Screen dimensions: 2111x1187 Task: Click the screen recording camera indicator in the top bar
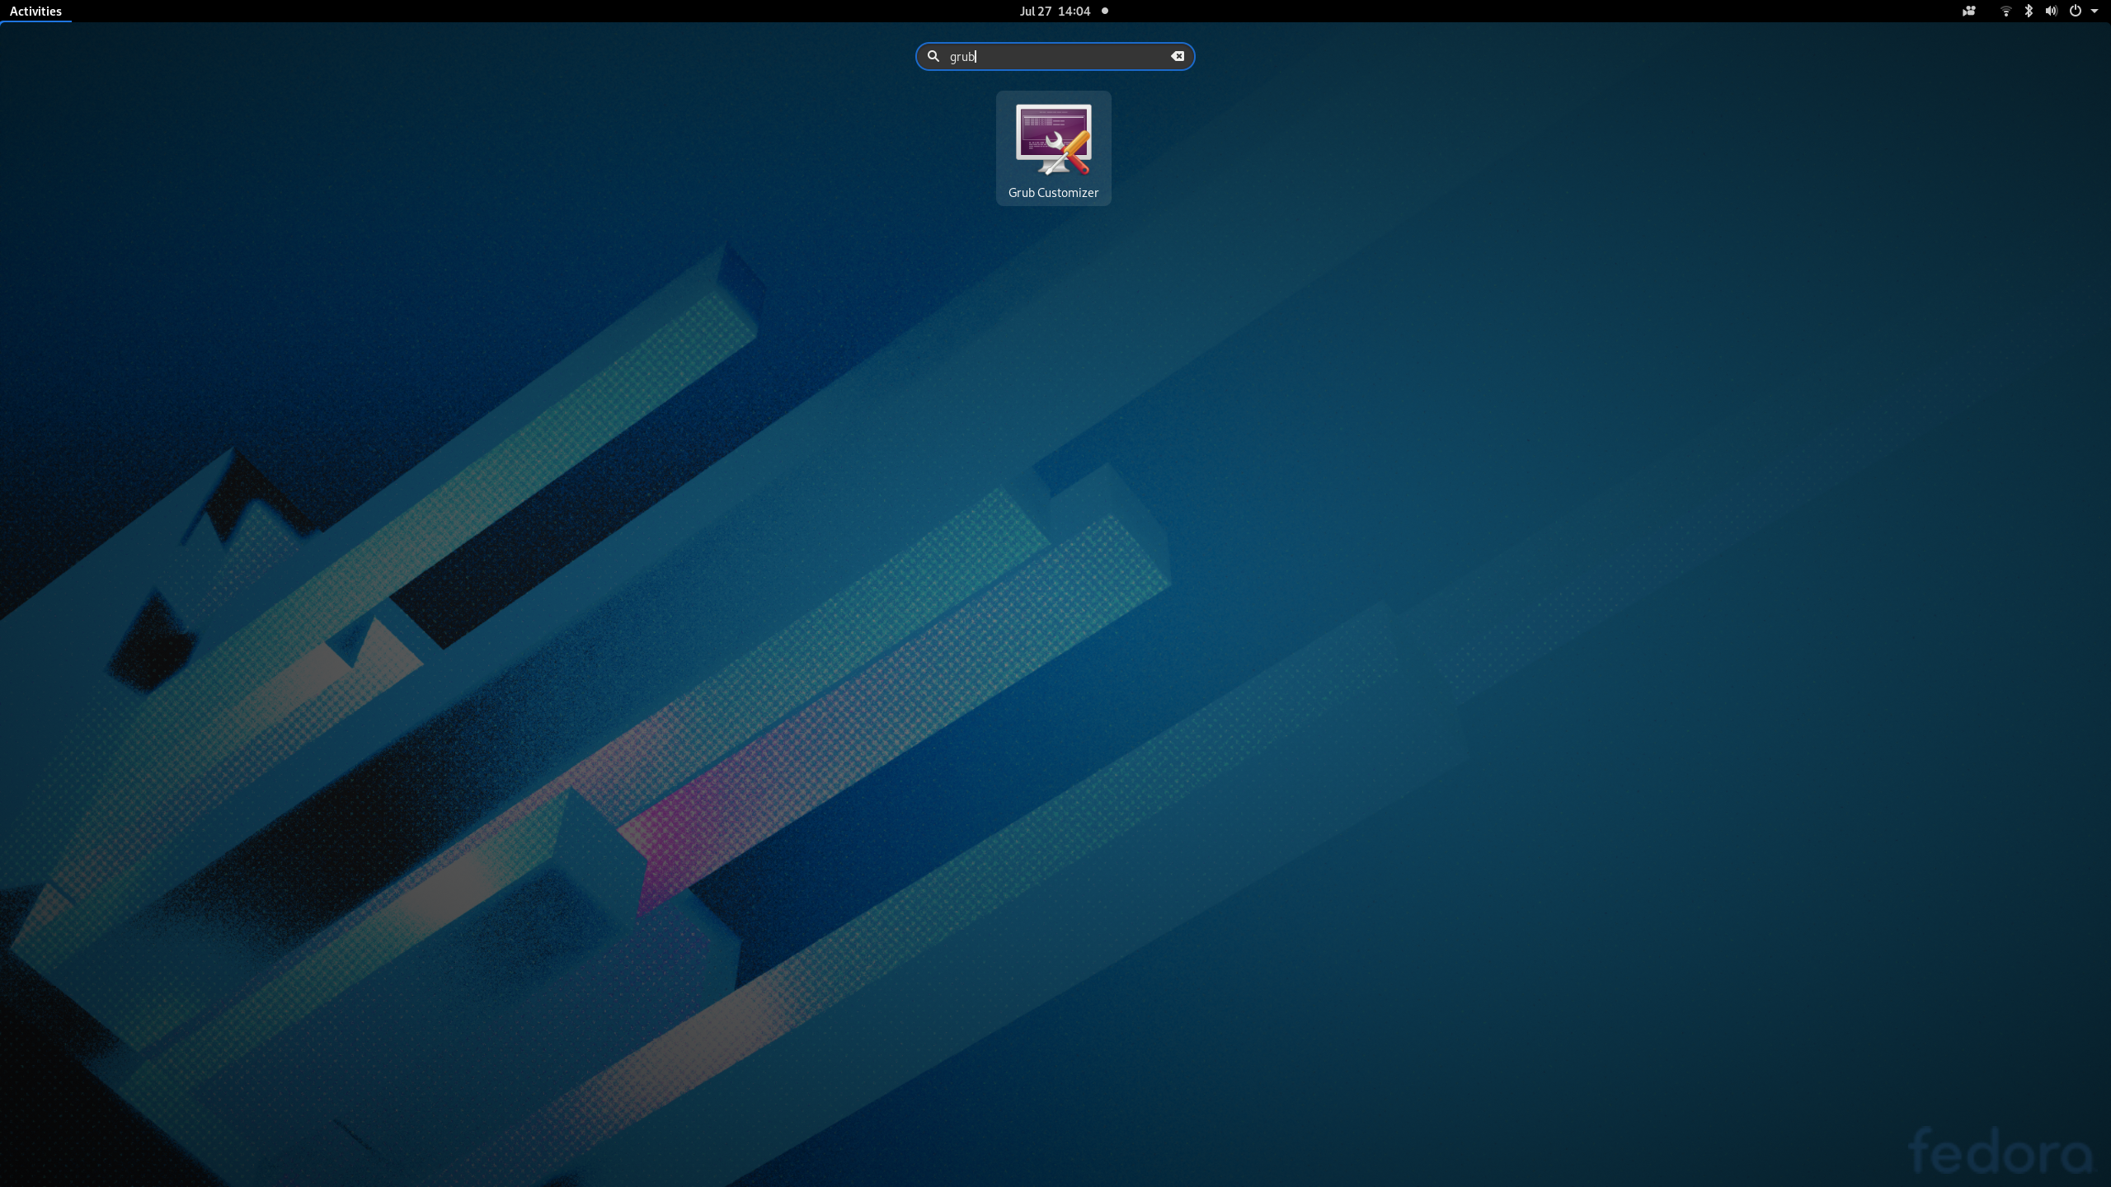point(1968,11)
